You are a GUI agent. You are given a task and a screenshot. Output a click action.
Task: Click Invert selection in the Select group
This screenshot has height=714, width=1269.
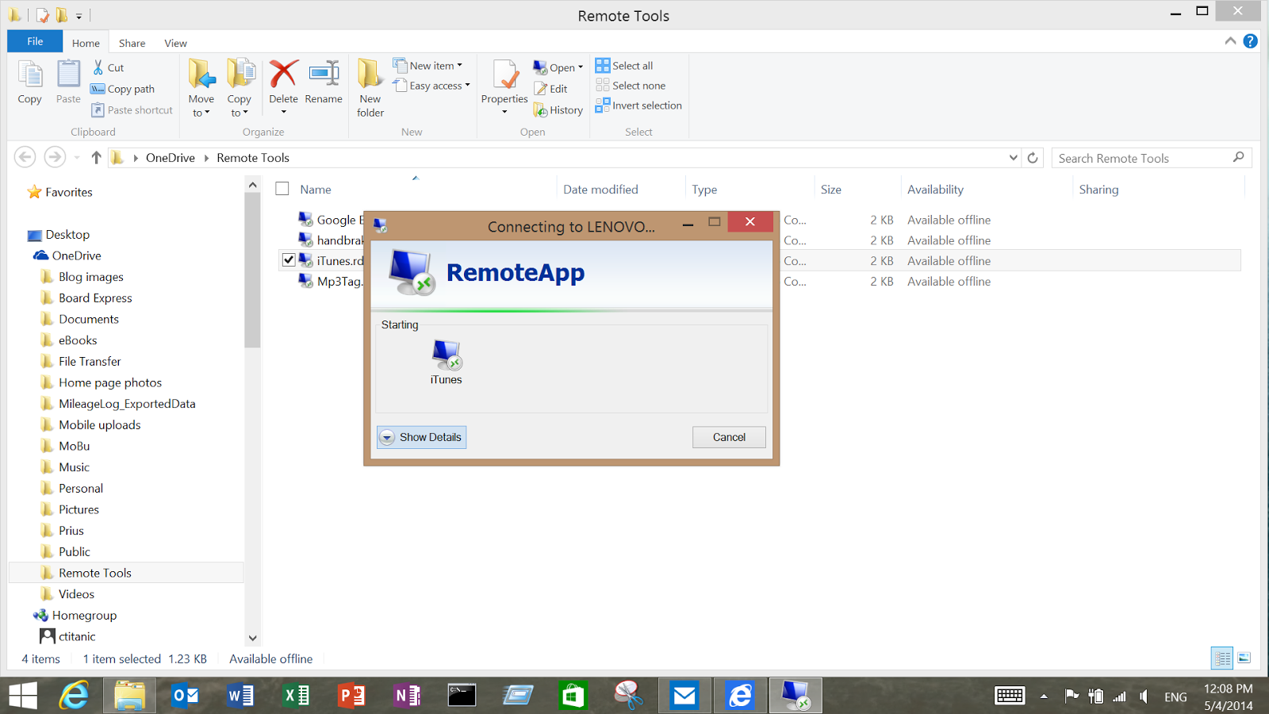[x=638, y=106]
